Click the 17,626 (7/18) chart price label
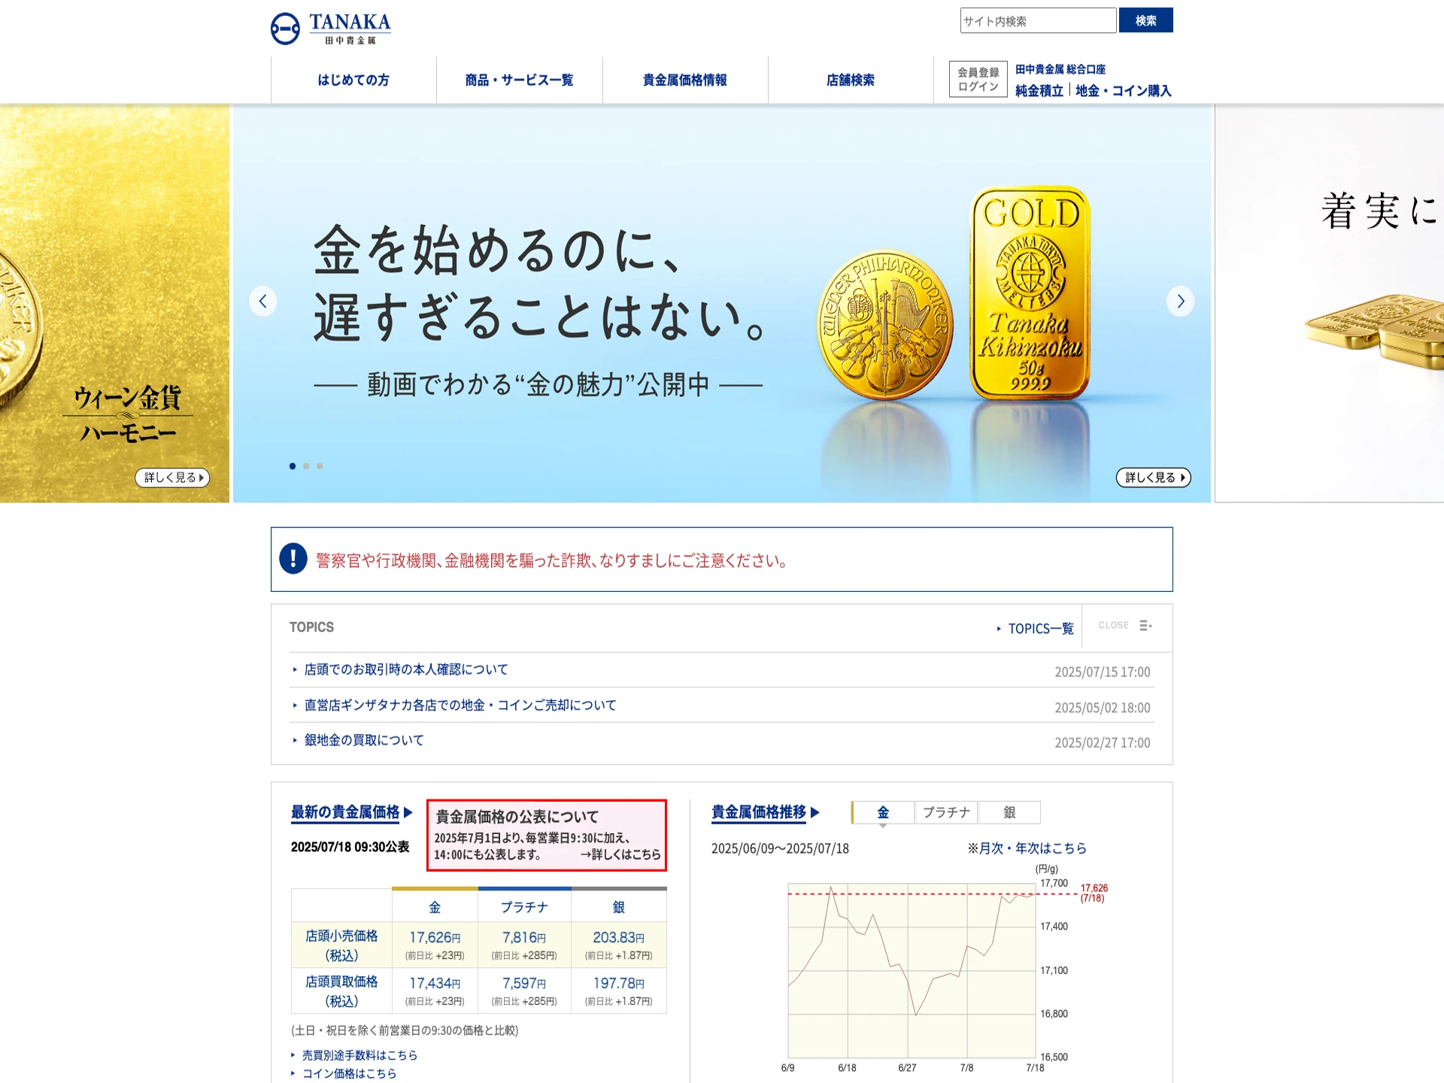1444x1083 pixels. pyautogui.click(x=1094, y=893)
